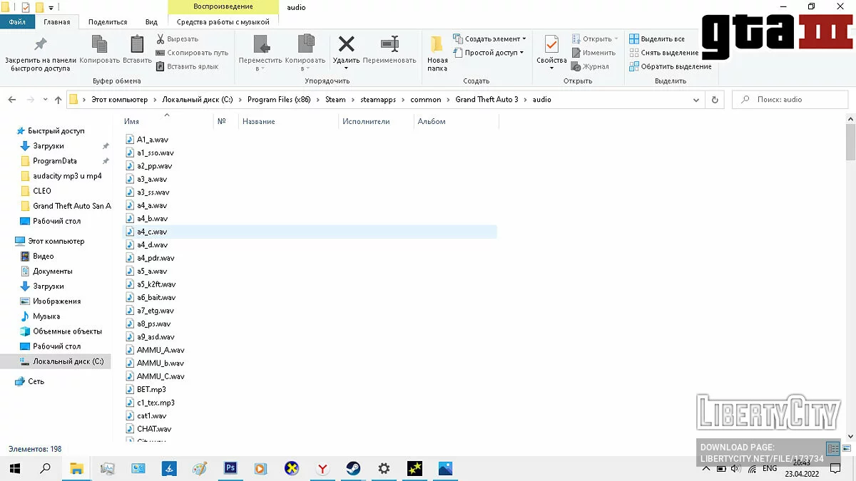
Task: Click the Up arrow navigation button
Action: coord(58,100)
